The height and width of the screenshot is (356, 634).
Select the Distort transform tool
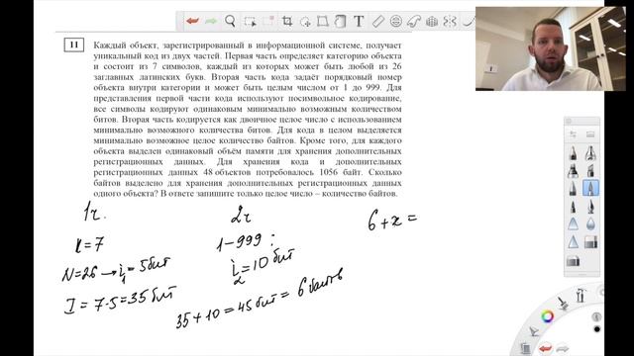pyautogui.click(x=323, y=22)
